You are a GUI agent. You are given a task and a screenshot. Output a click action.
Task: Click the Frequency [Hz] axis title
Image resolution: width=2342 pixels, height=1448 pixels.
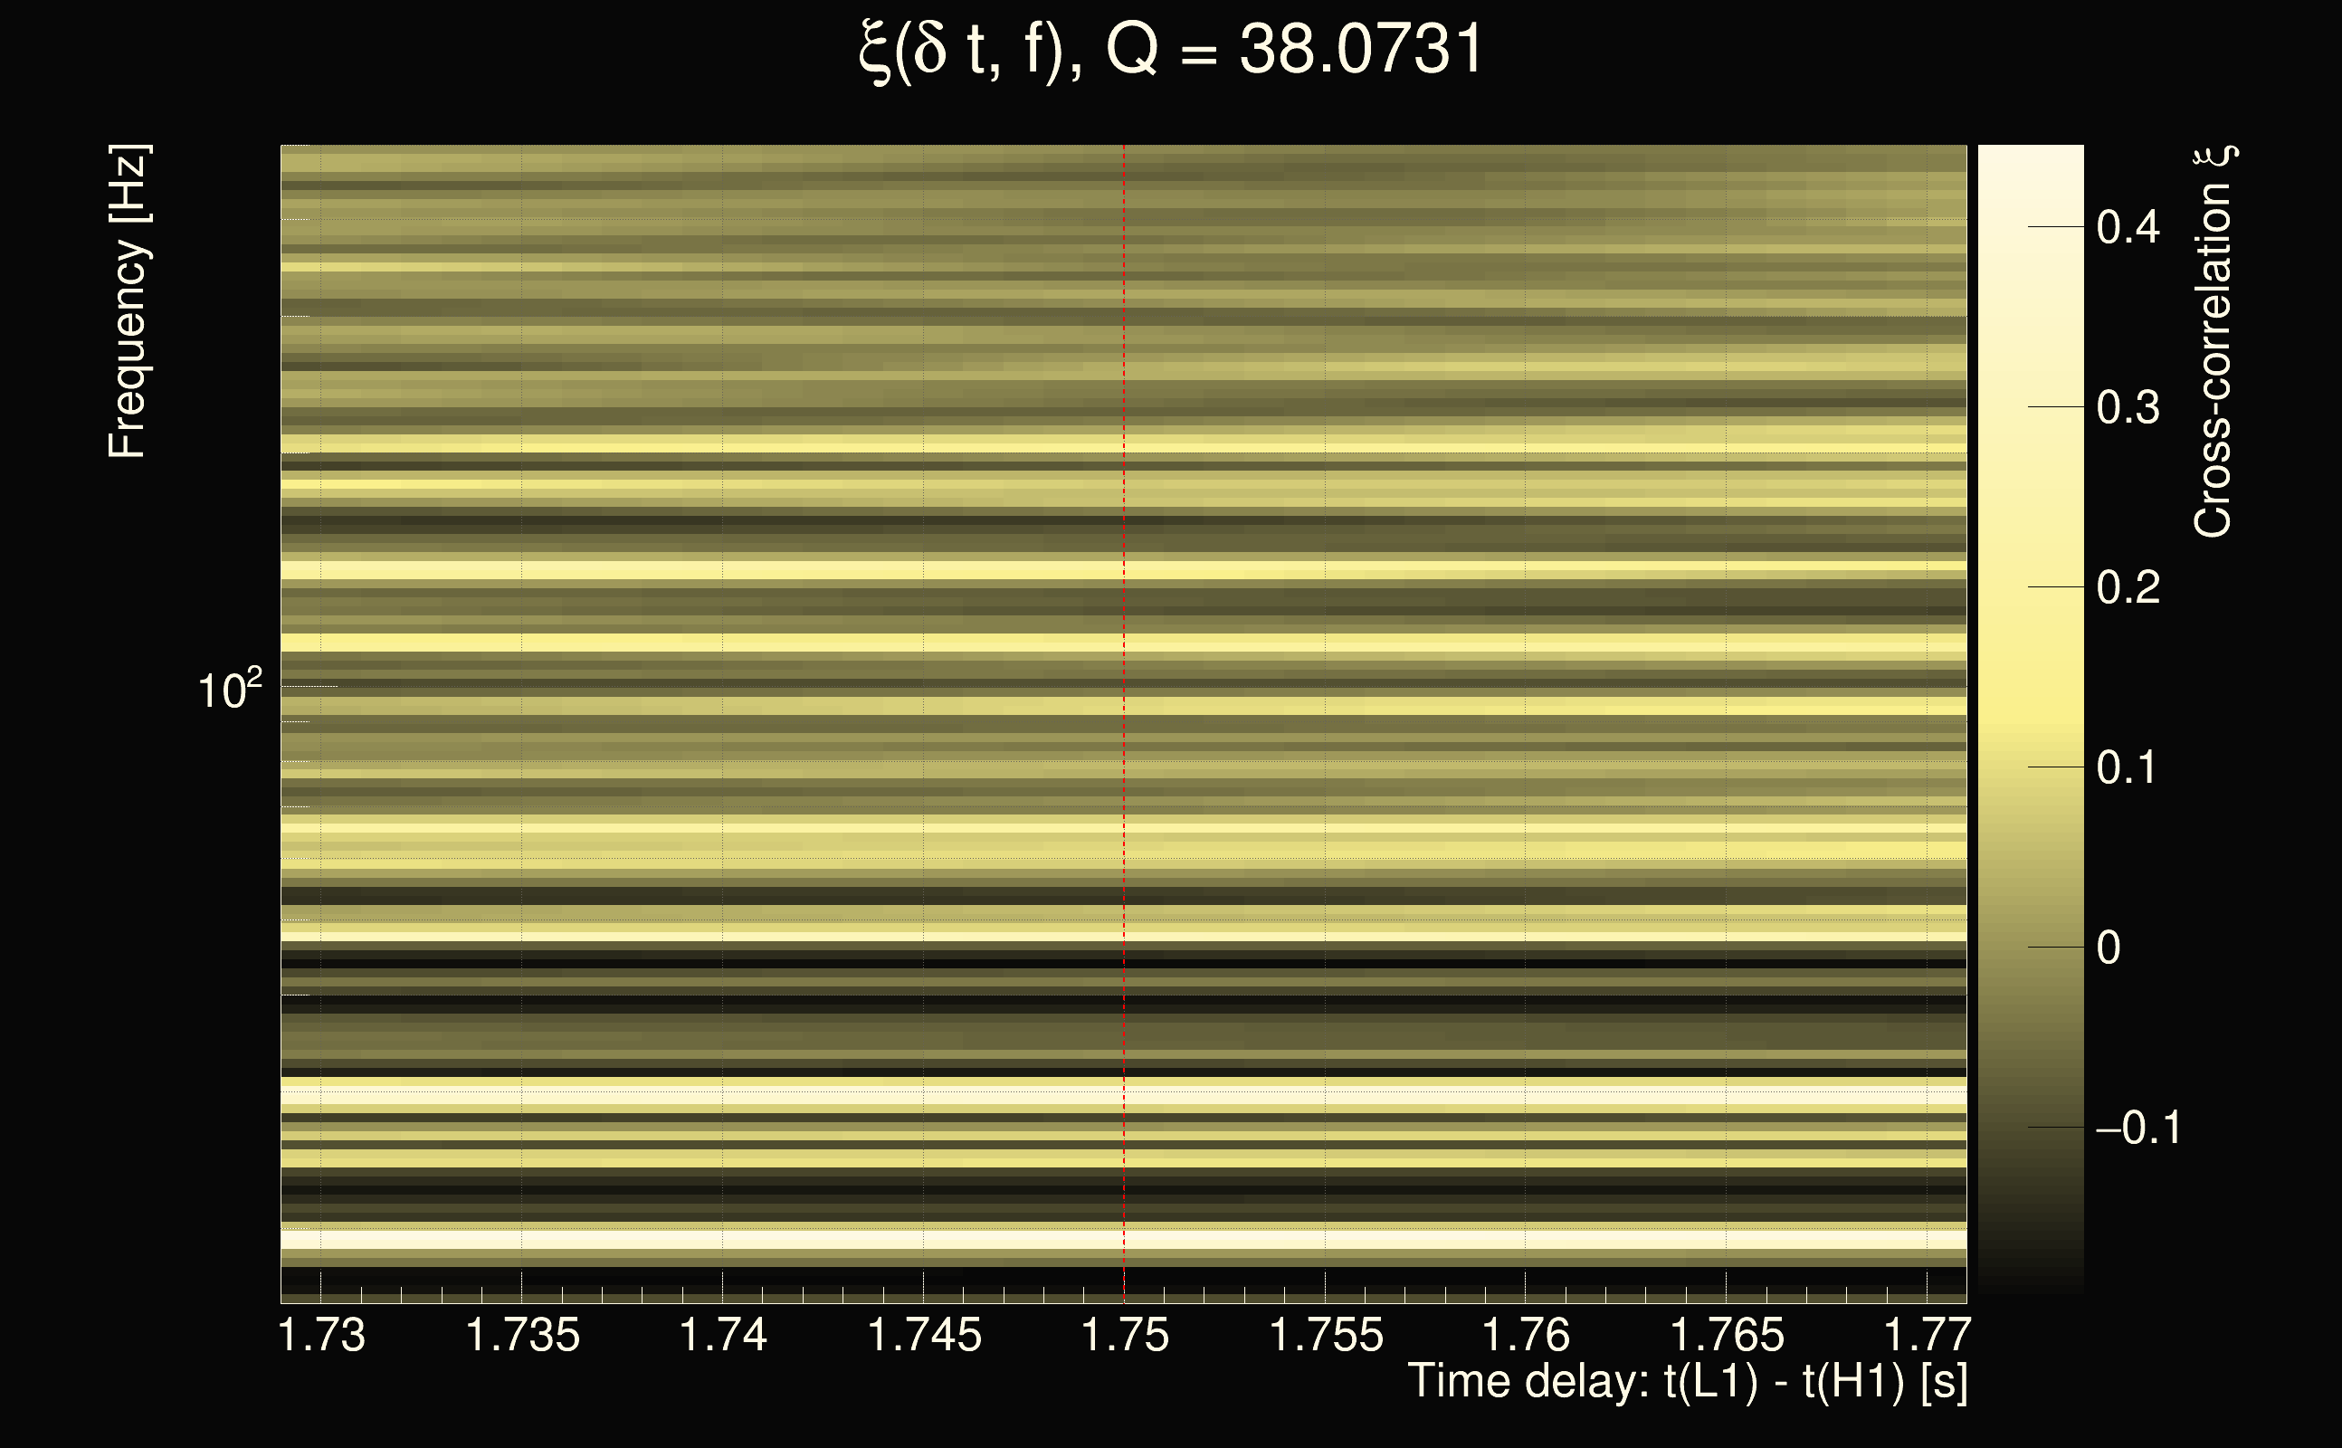click(129, 301)
